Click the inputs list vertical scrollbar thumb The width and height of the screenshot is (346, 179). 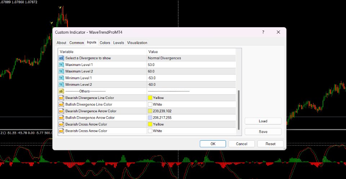(239, 110)
